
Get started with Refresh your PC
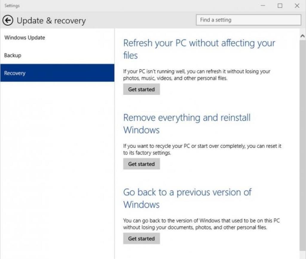coord(141,89)
